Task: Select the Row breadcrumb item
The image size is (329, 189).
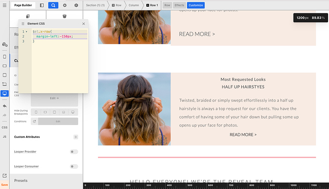Action: tap(117, 5)
